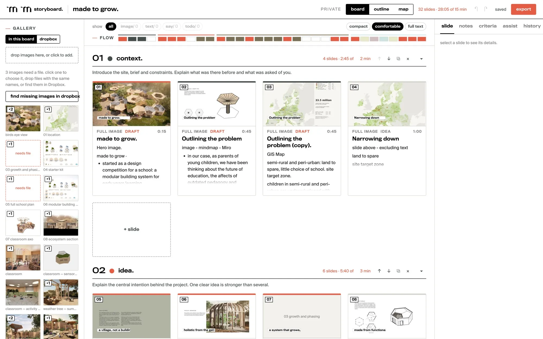Click the light blue flow bar segment
Viewport: 543px width, 339px height.
tap(383, 39)
